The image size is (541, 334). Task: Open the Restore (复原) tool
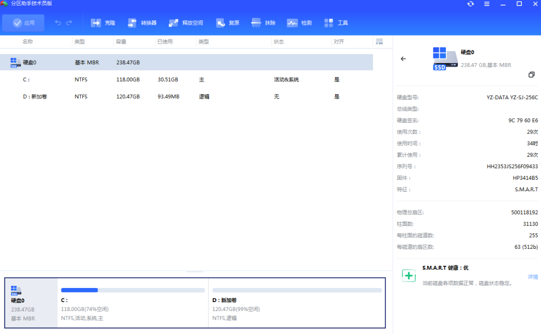coord(220,23)
